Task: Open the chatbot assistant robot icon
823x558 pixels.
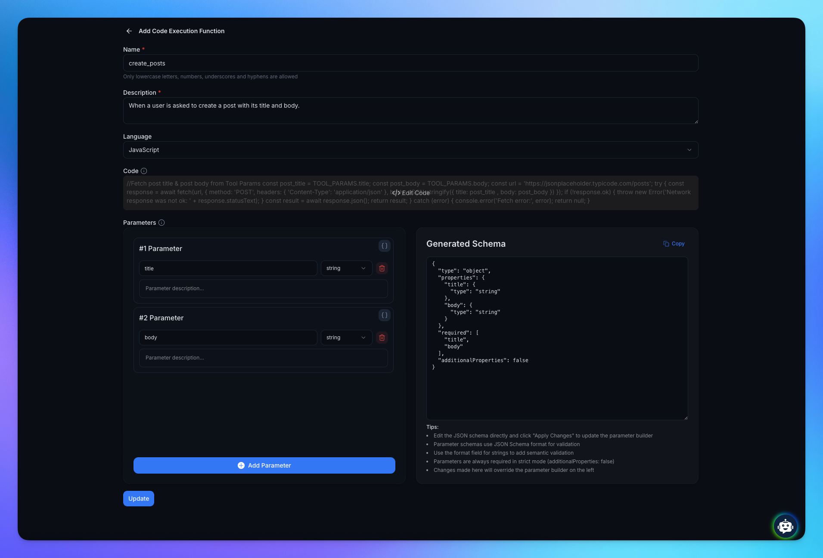Action: tap(785, 526)
